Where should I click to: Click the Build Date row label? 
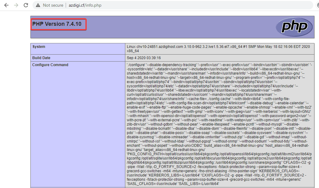pos(41,58)
